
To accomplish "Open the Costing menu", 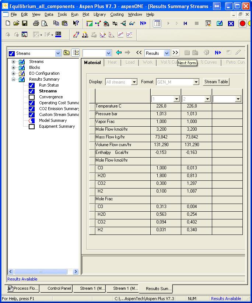I will tap(117, 14).
